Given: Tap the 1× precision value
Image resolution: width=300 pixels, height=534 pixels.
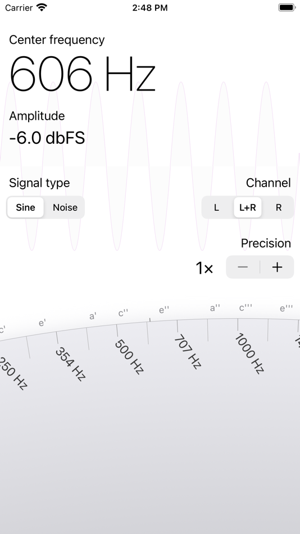Looking at the screenshot, I should pos(204,268).
